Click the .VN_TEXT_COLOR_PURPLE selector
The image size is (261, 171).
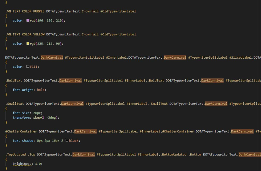coord(25,11)
